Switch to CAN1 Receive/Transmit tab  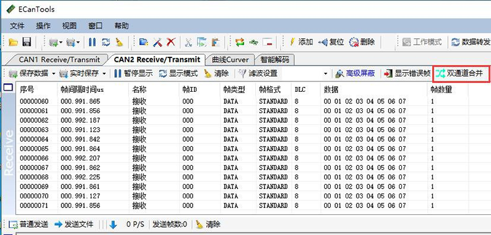point(59,59)
